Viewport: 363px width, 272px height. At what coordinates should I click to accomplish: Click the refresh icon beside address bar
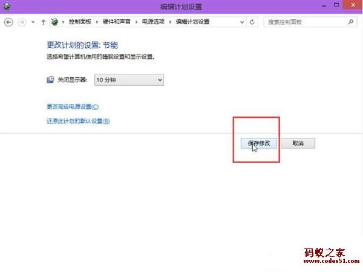(252, 22)
